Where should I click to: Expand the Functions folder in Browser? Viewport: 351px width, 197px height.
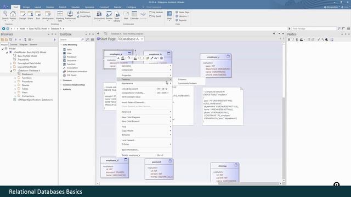click(x=15, y=78)
